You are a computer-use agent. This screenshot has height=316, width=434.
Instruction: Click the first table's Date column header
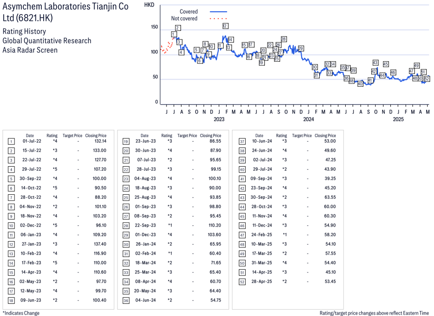(x=30, y=136)
